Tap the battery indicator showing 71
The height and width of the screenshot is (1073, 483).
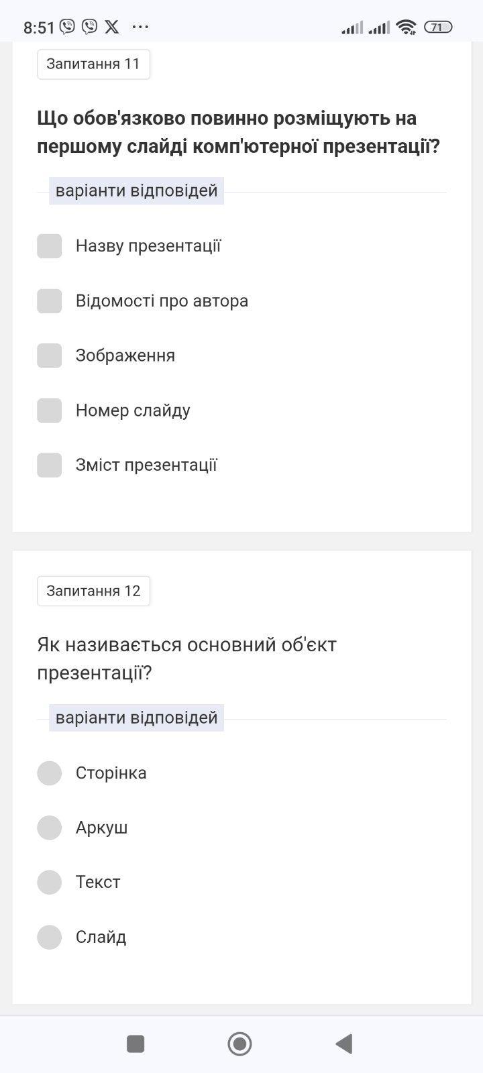(438, 27)
